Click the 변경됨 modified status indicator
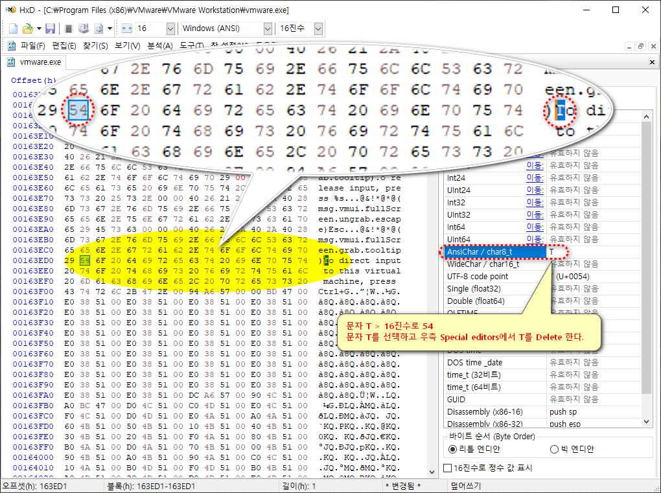This screenshot has height=493, width=661. pos(403,487)
